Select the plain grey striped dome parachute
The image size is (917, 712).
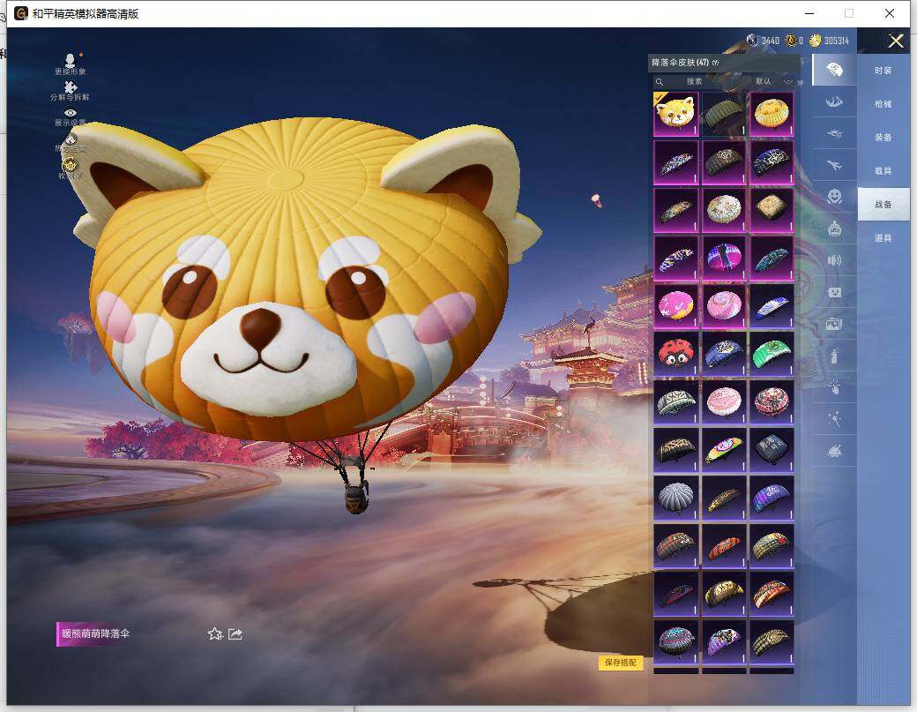pos(676,498)
